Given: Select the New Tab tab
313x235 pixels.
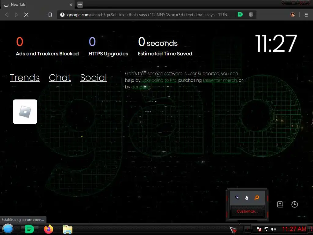Looking at the screenshot, I should tap(38, 4).
